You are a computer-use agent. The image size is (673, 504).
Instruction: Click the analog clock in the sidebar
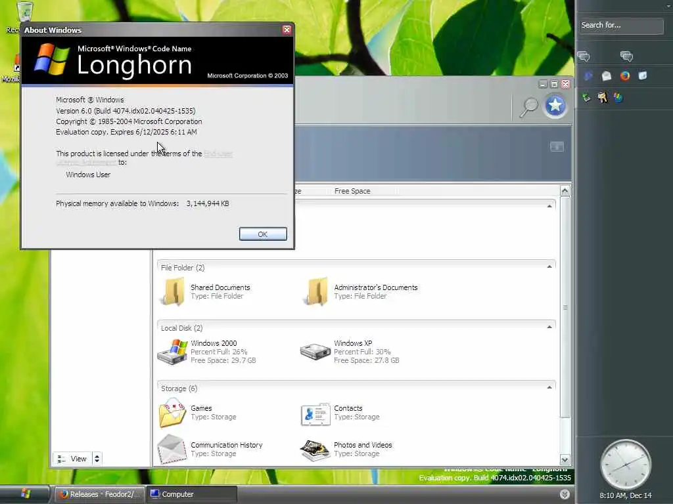click(x=626, y=465)
